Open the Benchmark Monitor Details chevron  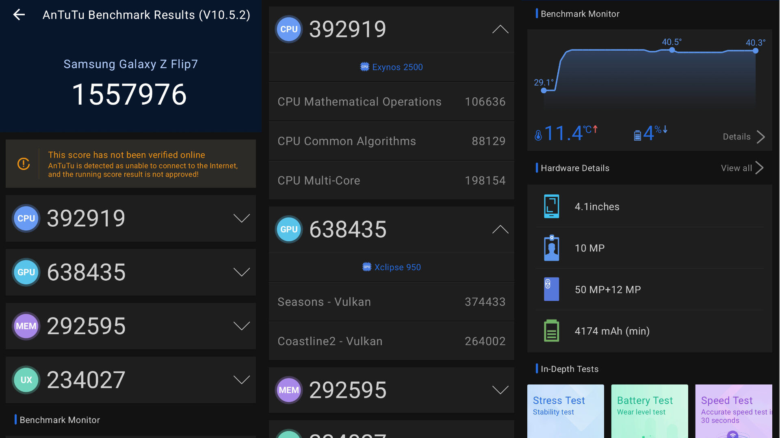tap(760, 137)
